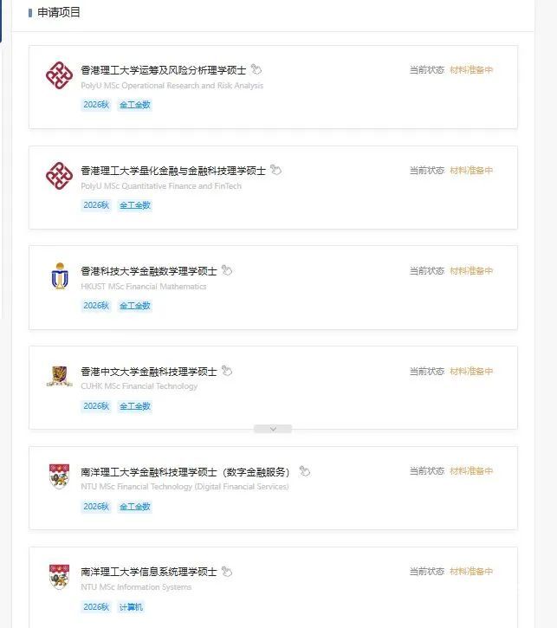
Task: Expand the list using the chevron-down handle
Action: (x=273, y=429)
